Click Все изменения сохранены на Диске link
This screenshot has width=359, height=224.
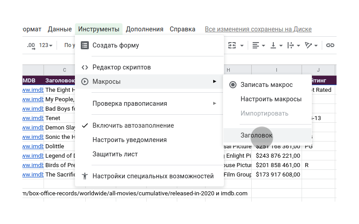click(258, 29)
